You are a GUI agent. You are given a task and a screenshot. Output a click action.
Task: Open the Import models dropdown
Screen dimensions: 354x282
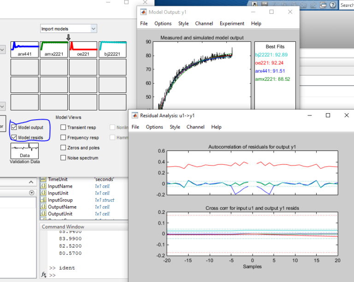coord(68,29)
